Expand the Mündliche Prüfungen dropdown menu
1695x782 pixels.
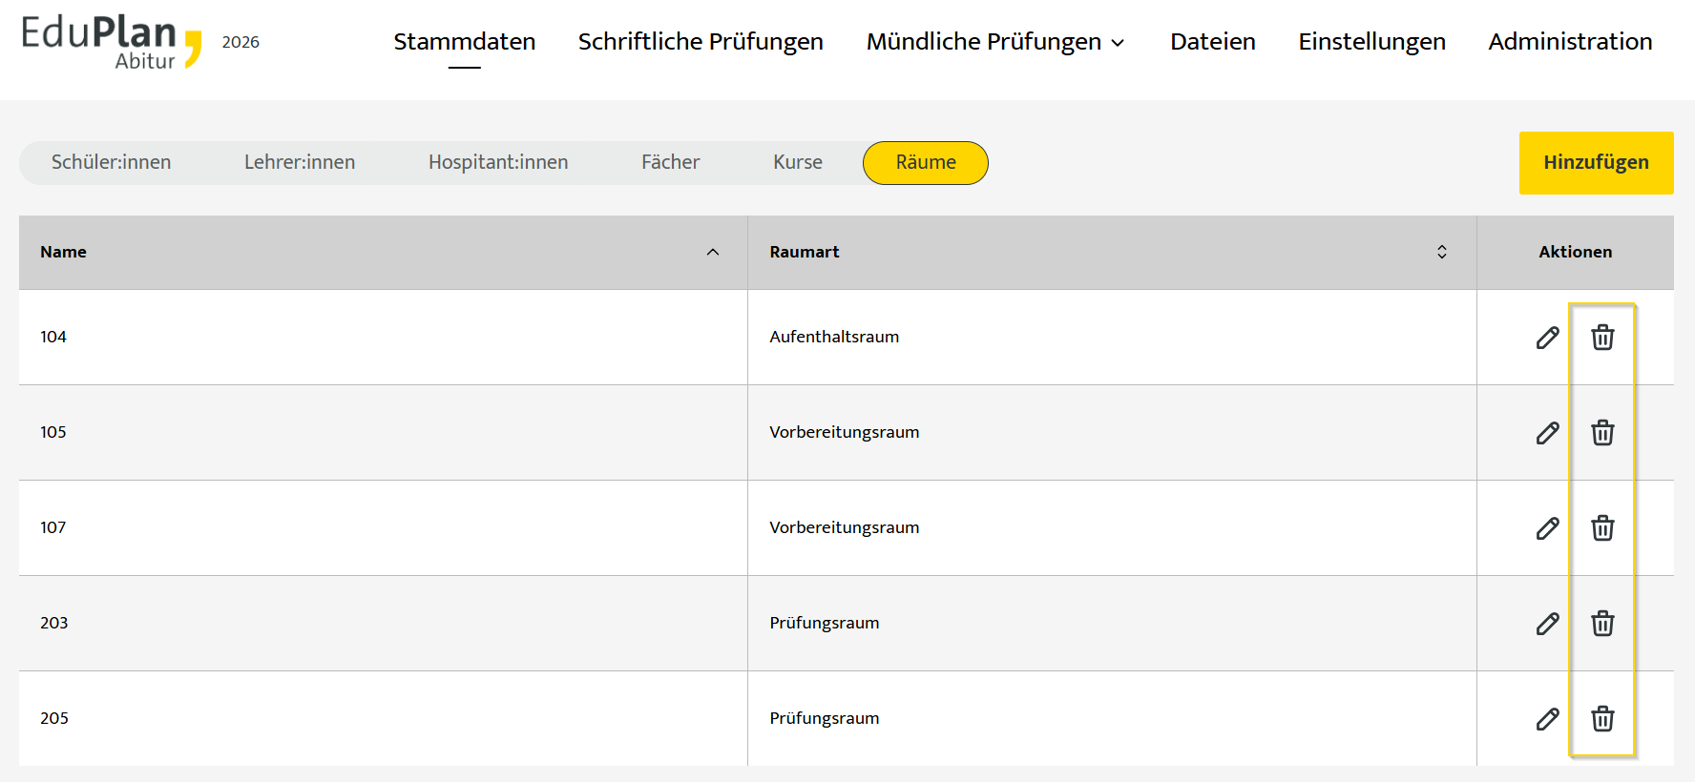pyautogui.click(x=995, y=42)
